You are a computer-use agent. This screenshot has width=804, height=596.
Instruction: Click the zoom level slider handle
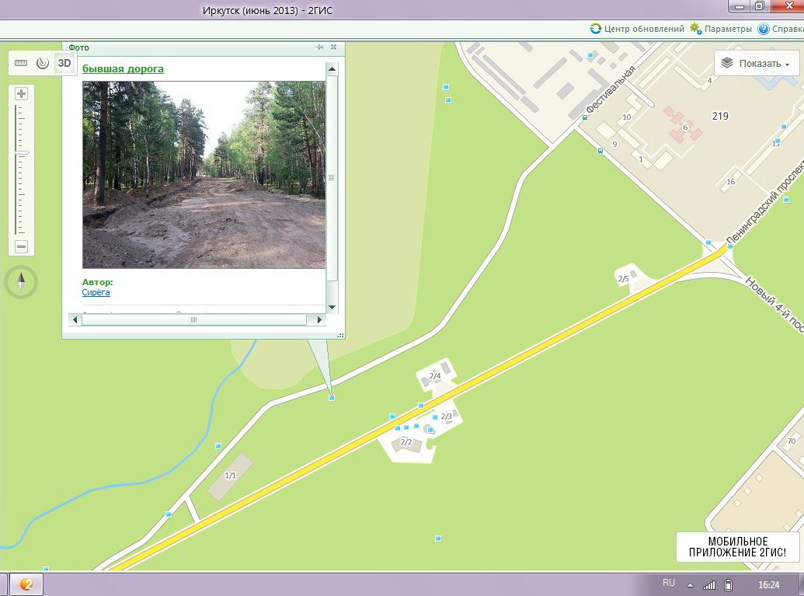point(22,153)
